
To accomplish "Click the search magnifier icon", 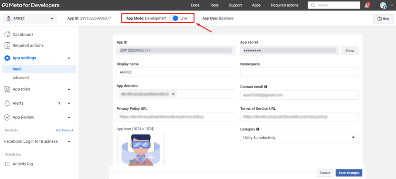I will click(x=313, y=5).
